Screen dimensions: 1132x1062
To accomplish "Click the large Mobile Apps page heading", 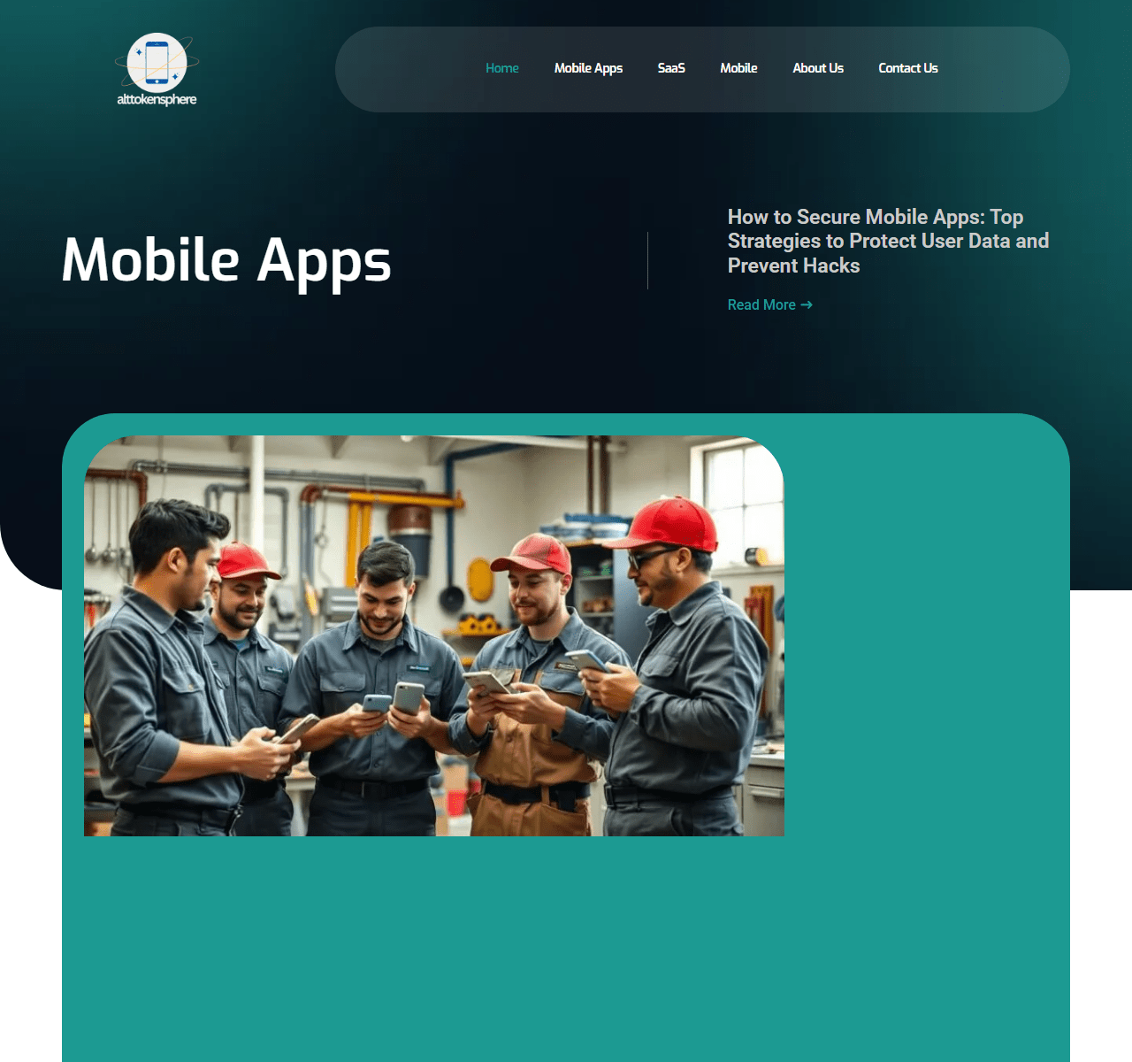I will 226,260.
